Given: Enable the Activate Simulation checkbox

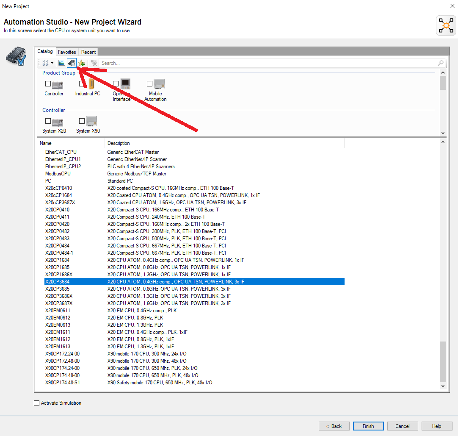Looking at the screenshot, I should (x=36, y=403).
